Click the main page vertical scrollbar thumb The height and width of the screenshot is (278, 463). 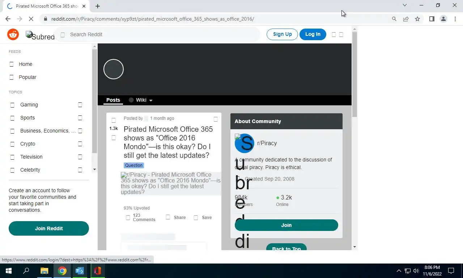pos(354,74)
